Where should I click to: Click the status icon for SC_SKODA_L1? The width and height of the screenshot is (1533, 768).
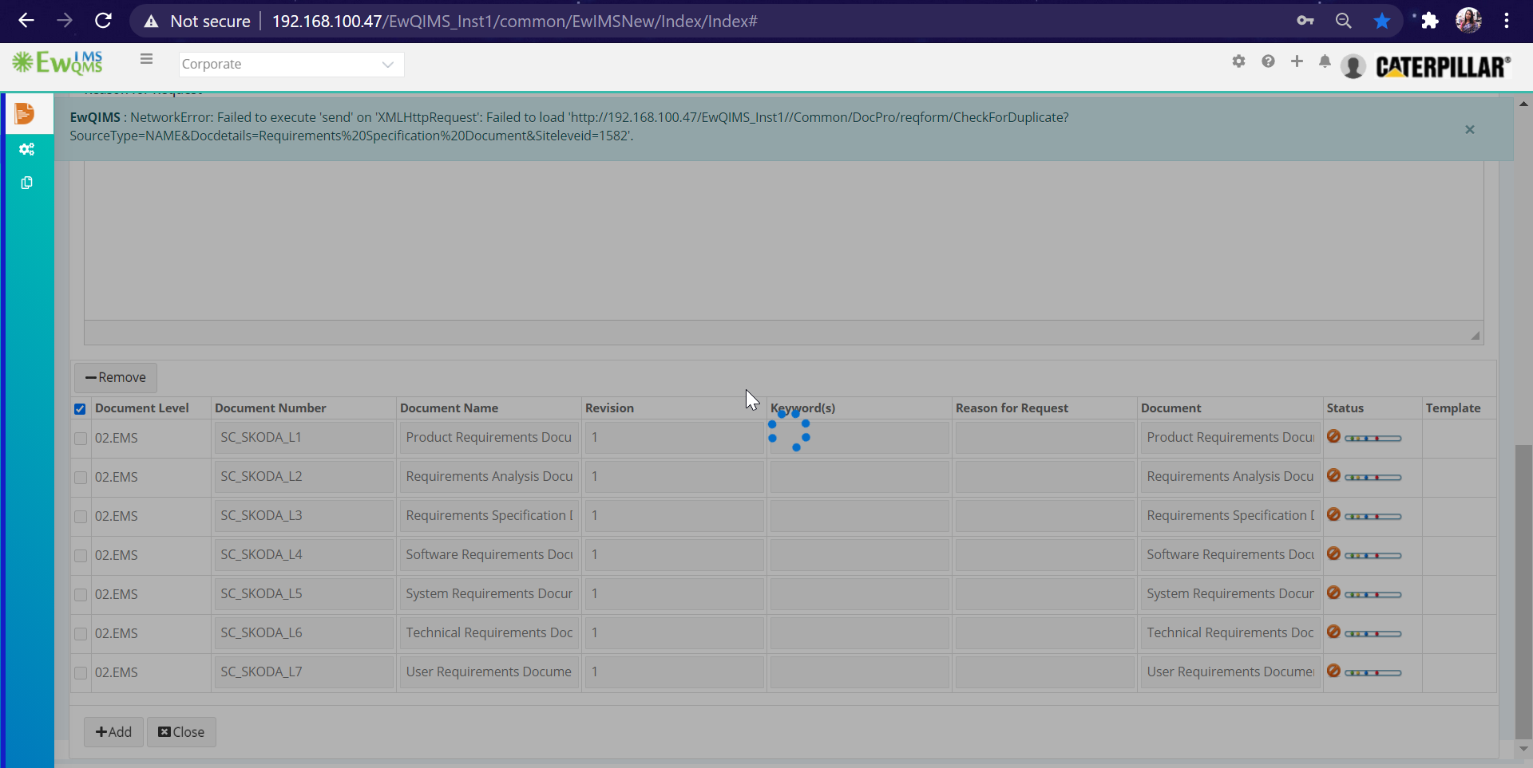coord(1333,436)
